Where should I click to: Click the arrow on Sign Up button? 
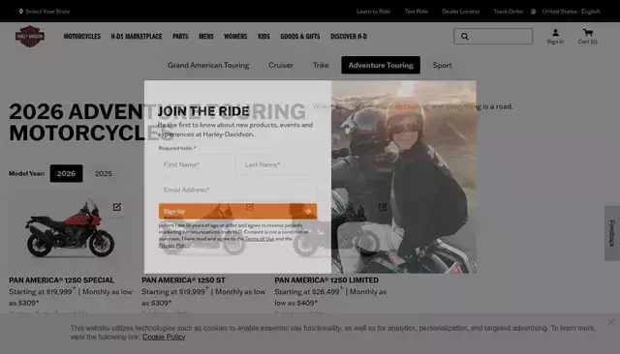(x=308, y=212)
